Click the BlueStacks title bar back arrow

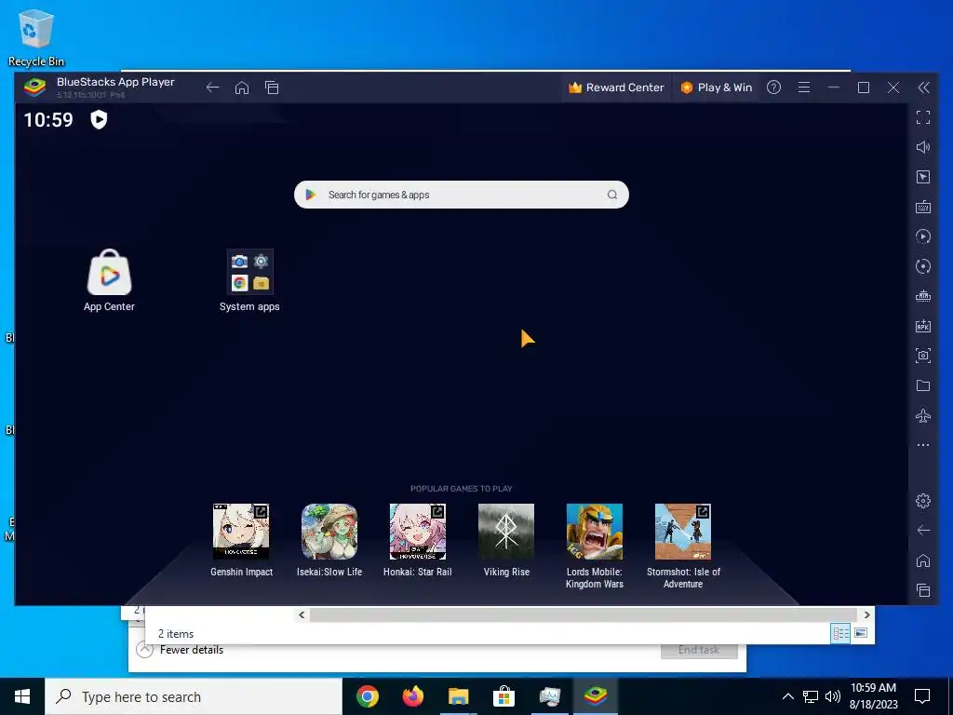212,88
